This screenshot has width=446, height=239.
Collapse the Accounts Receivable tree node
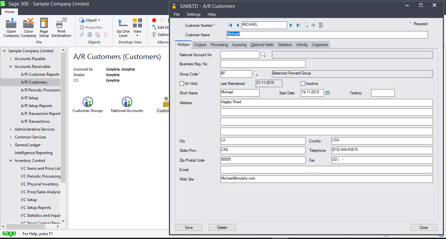click(x=11, y=67)
